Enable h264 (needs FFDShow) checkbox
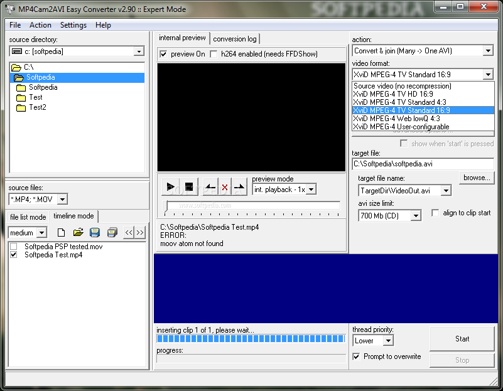The image size is (503, 391). click(x=214, y=54)
